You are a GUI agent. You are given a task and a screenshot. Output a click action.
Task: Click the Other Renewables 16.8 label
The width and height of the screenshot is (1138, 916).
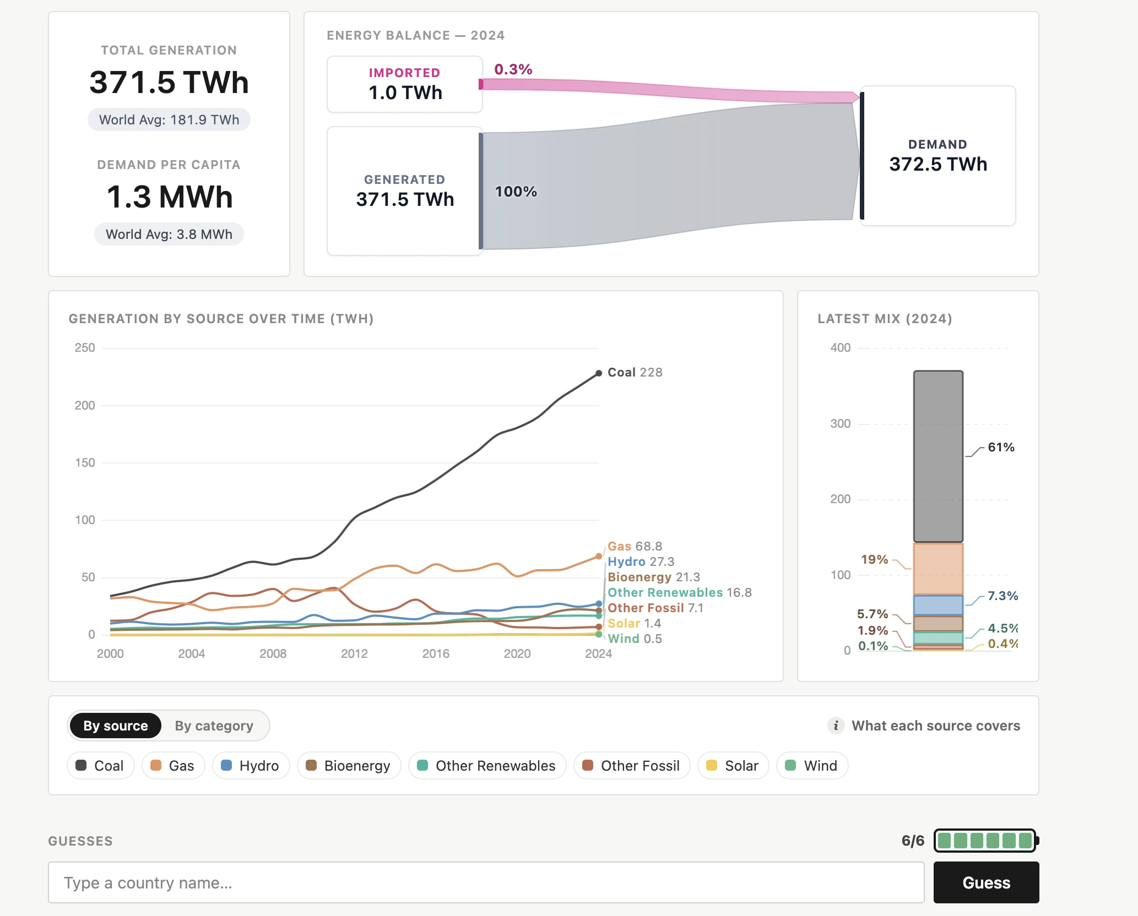[x=679, y=592]
